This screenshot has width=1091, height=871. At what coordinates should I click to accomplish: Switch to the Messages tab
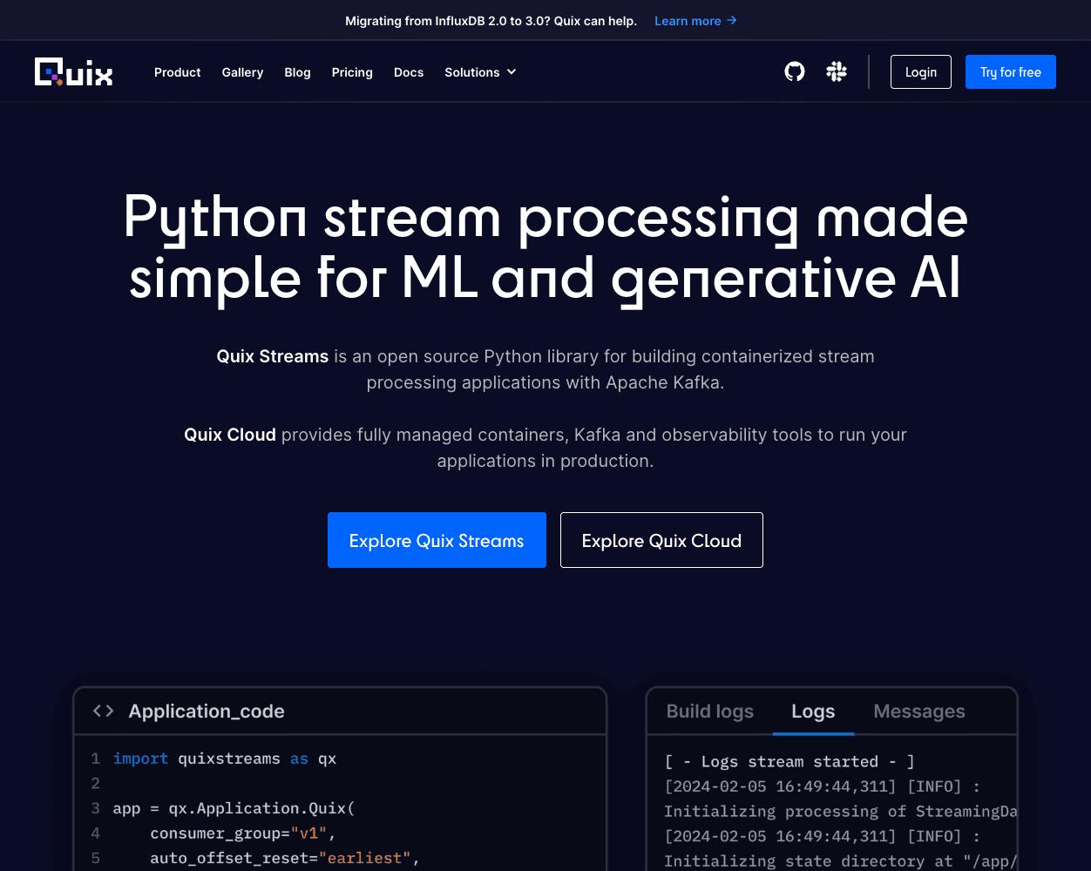(x=919, y=711)
